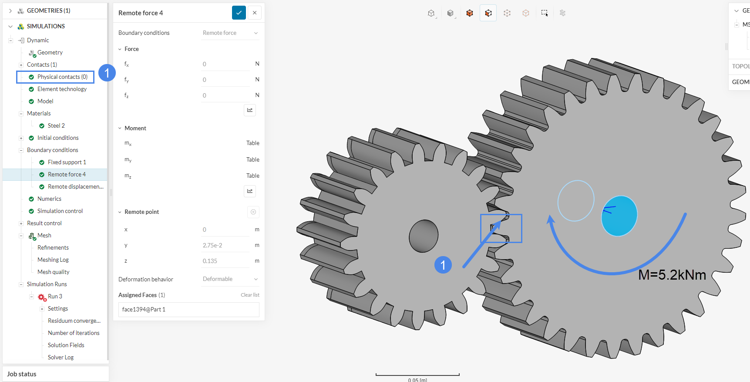Select Physical contacts in simulation tree

point(62,77)
